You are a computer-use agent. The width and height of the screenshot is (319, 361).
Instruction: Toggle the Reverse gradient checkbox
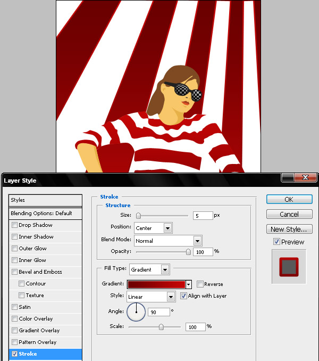click(x=200, y=284)
